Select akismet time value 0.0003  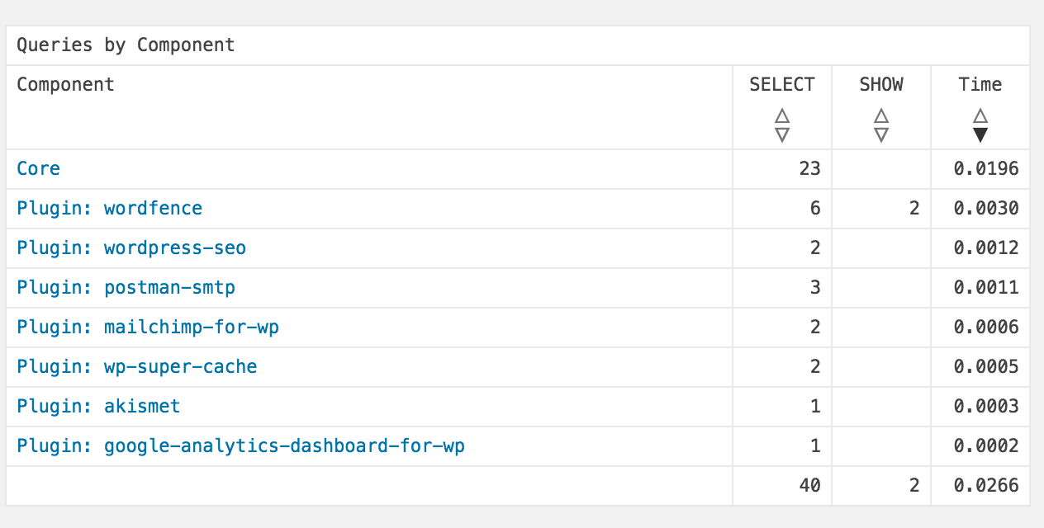(x=986, y=407)
